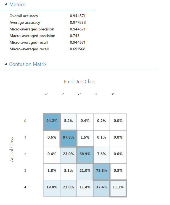The width and height of the screenshot is (170, 205).
Task: Select the 94.2% diagonal matrix cell
Action: [52, 121]
